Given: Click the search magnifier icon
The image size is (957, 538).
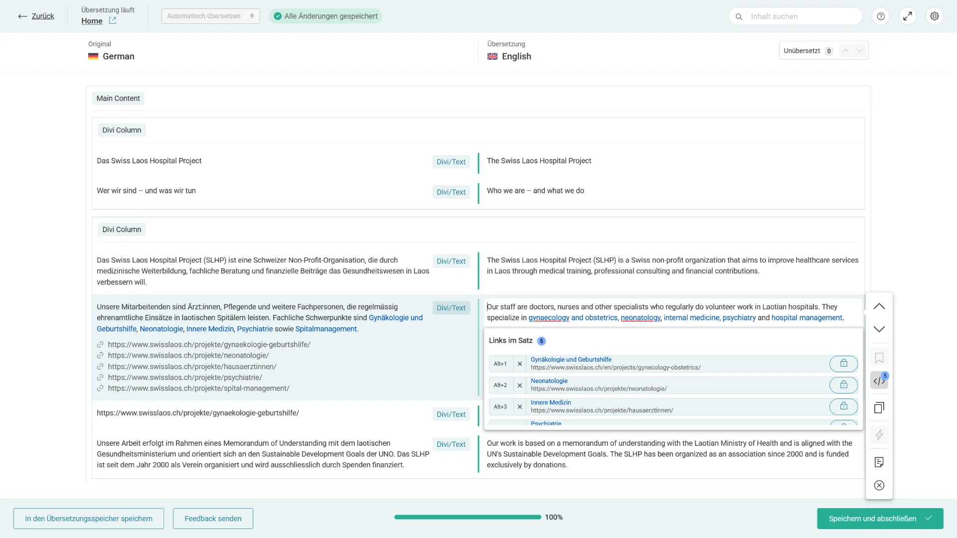Looking at the screenshot, I should coord(739,17).
